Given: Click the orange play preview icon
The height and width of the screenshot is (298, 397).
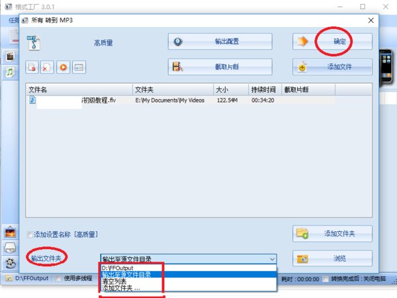Looking at the screenshot, I should (64, 67).
